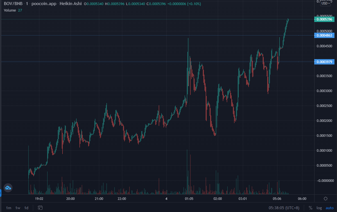The image size is (337, 212).
Task: Click the 06:00 time axis label
Action: (x=302, y=199)
